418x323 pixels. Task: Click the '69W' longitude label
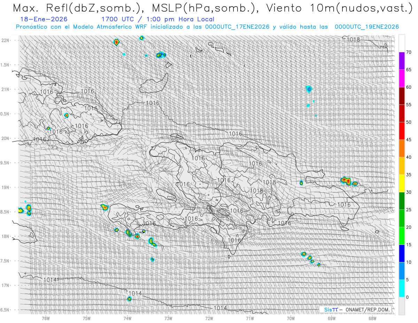point(332,318)
